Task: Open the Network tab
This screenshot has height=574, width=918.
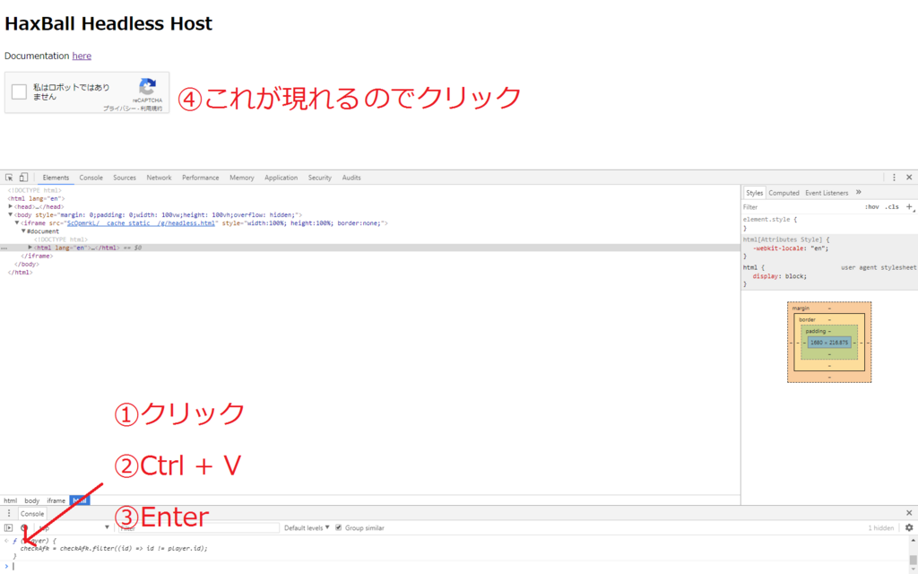Action: pos(159,178)
